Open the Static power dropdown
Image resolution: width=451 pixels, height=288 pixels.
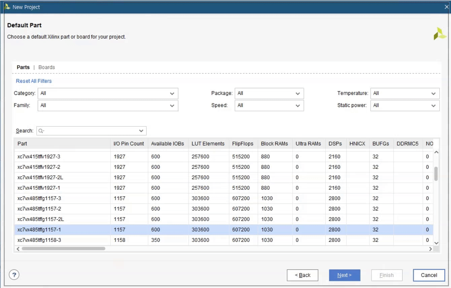(405, 106)
